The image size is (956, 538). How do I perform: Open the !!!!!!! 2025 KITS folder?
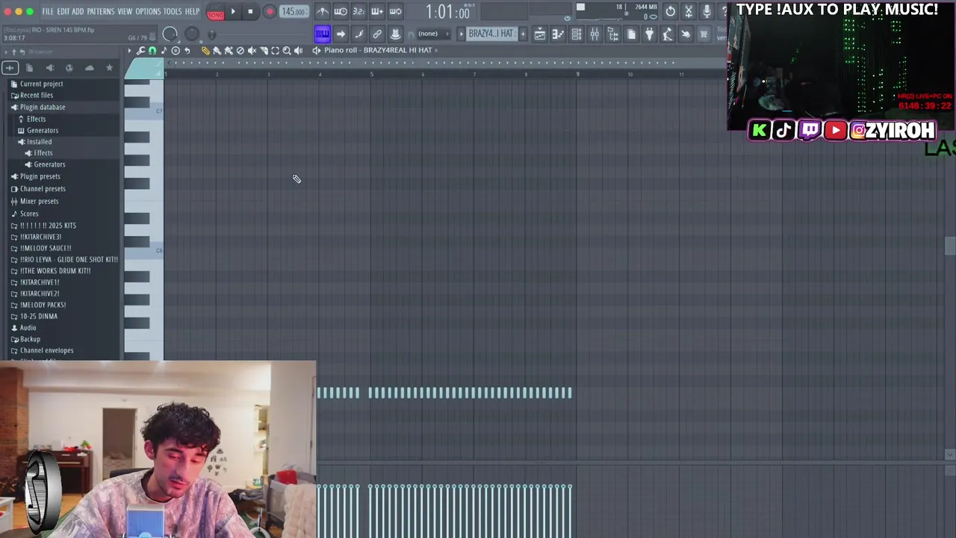[48, 226]
